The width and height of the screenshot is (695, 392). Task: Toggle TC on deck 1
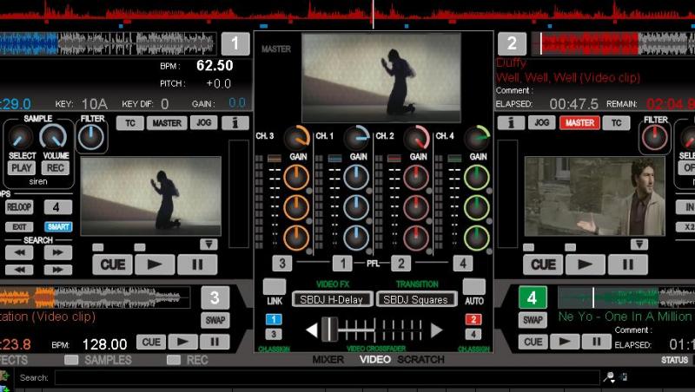click(129, 123)
